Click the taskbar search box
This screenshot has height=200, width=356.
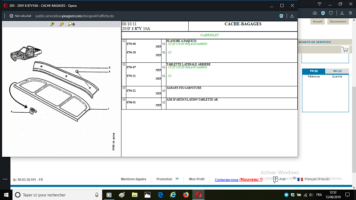[57, 195]
